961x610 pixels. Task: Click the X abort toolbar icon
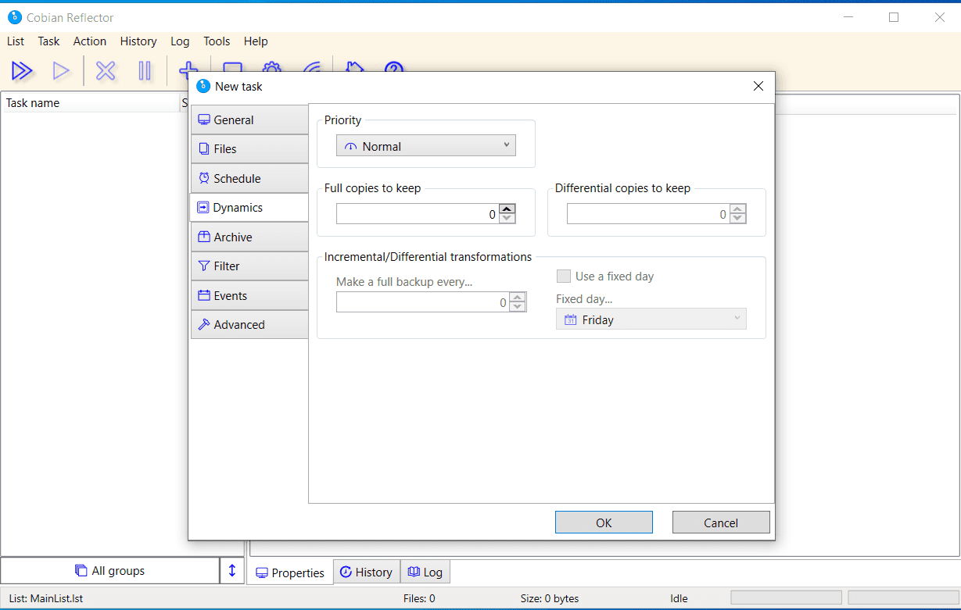[x=106, y=71]
